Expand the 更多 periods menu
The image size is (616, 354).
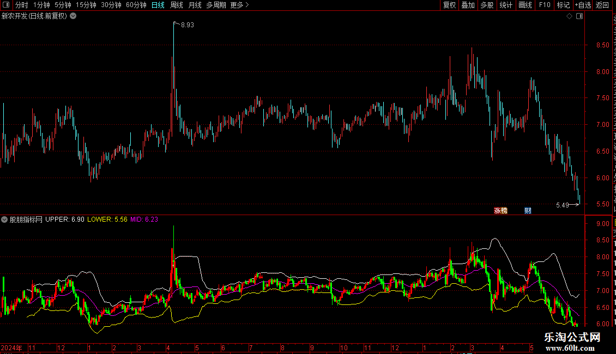pos(239,5)
